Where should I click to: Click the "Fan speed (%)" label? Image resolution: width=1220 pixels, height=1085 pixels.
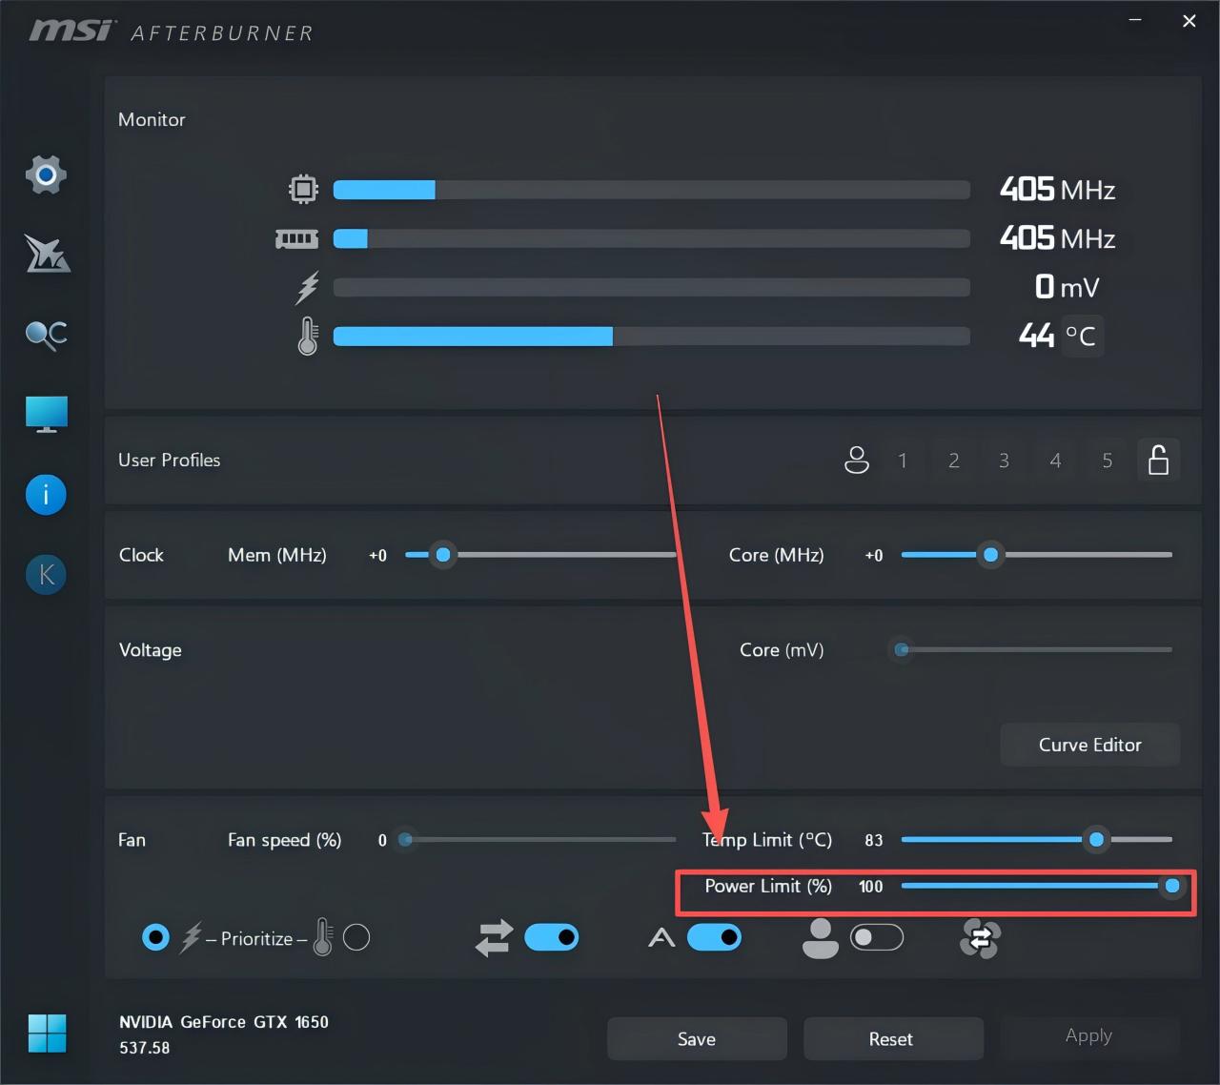click(284, 840)
